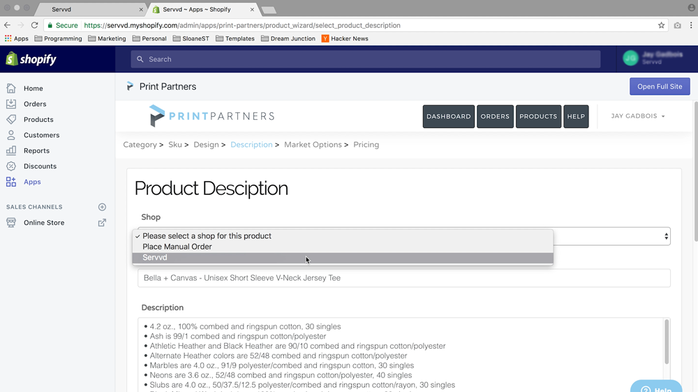Reload the page
Viewport: 698px width, 392px height.
[x=34, y=25]
